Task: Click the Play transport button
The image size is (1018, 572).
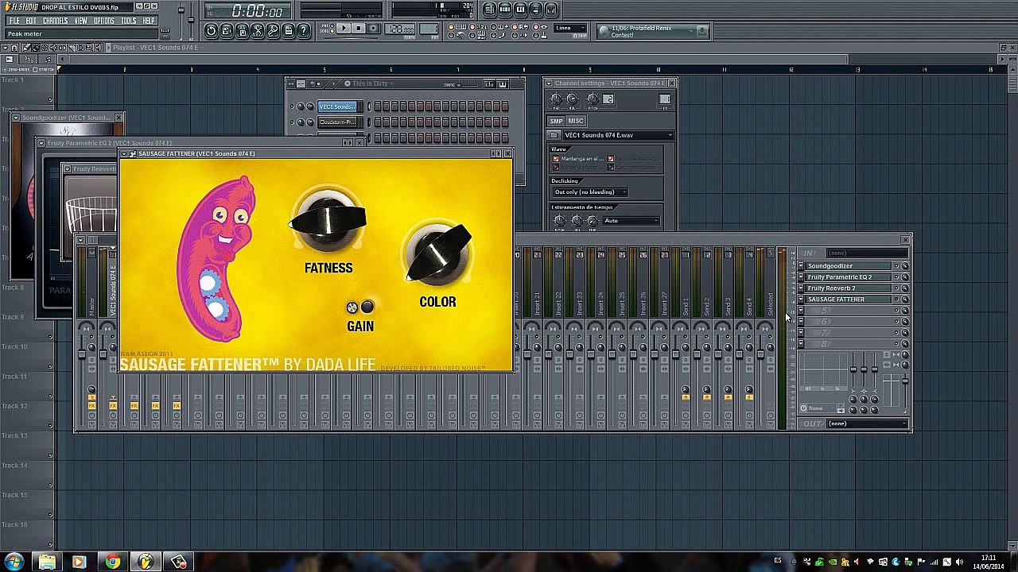Action: click(344, 29)
